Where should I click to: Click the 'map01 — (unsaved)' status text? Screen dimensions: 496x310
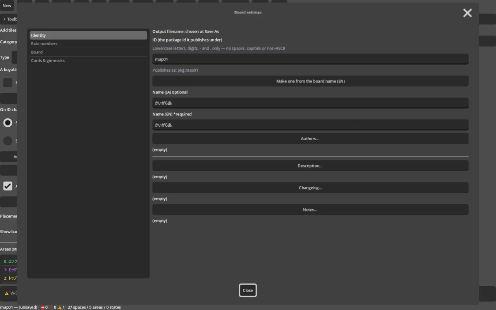coord(19,307)
